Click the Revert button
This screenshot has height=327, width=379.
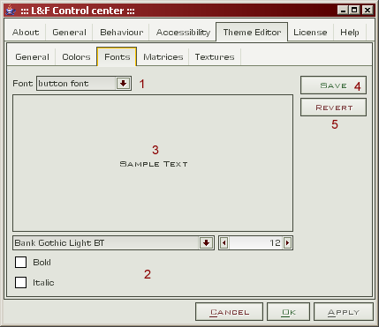(333, 108)
